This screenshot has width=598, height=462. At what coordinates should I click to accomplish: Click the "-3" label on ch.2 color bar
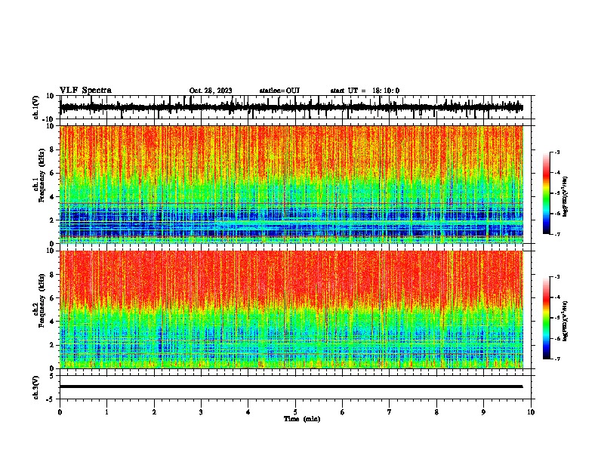coord(557,277)
